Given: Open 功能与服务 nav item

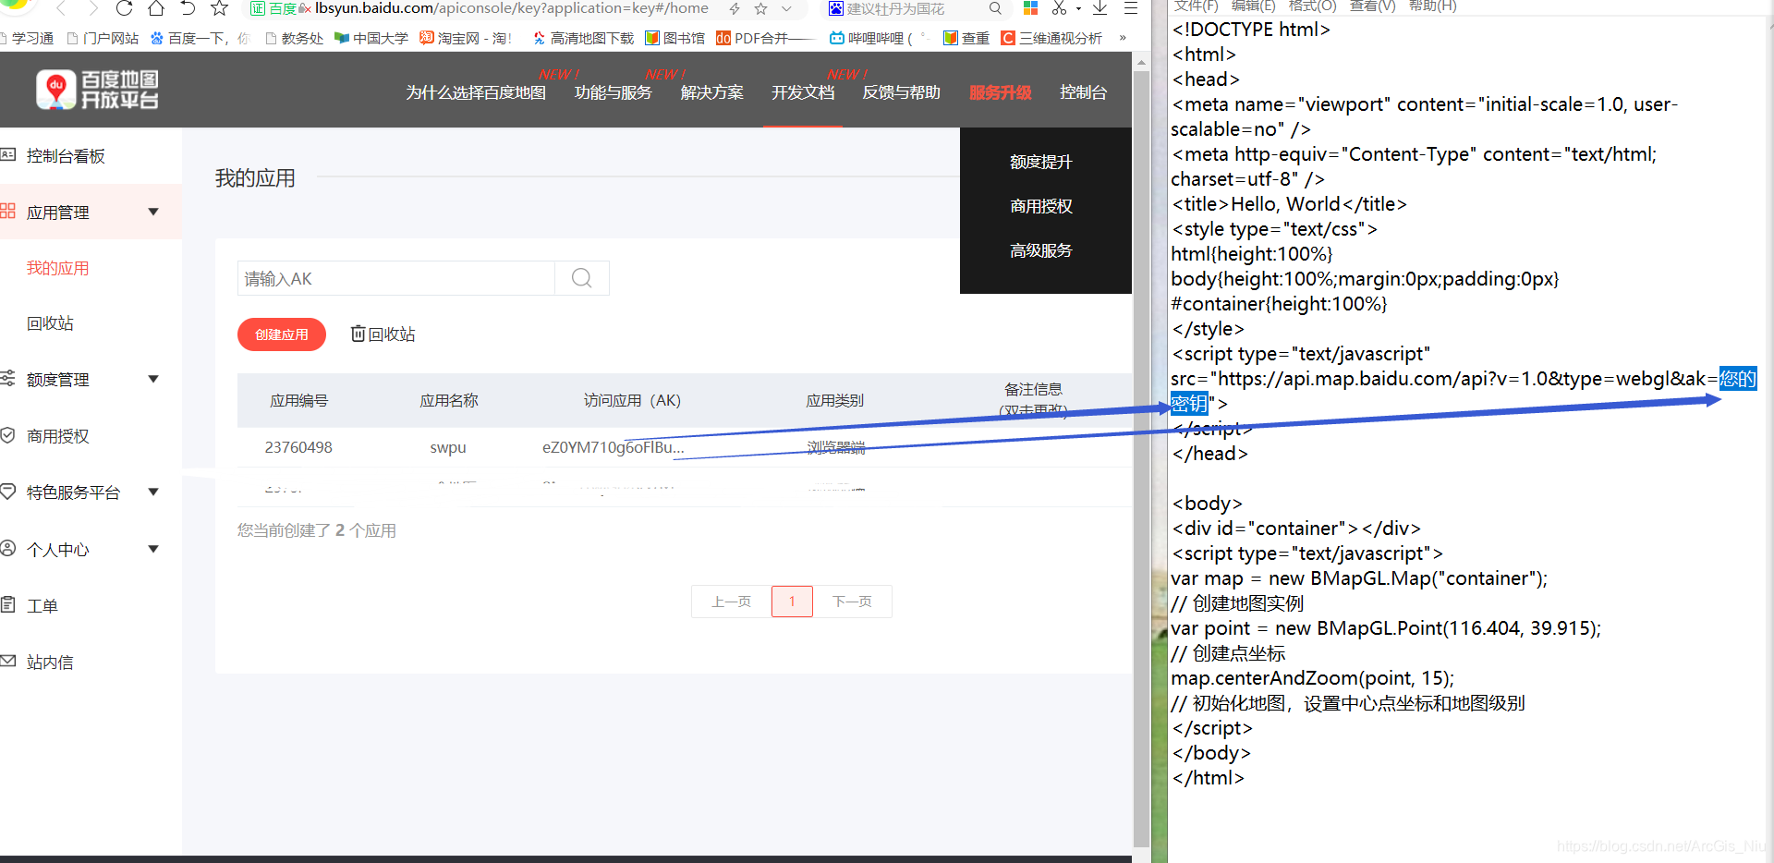Looking at the screenshot, I should [x=613, y=92].
